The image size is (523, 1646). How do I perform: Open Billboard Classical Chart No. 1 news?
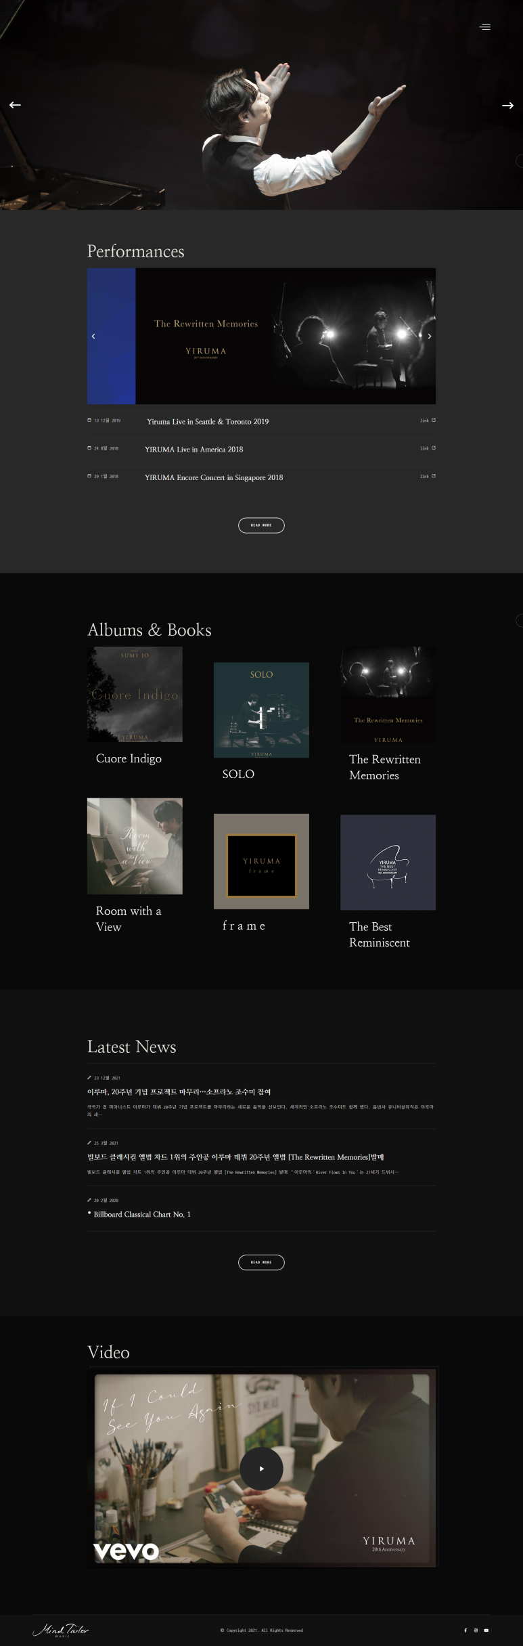pyautogui.click(x=142, y=1214)
